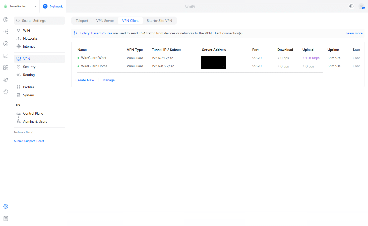The image size is (368, 226).
Task: Open Profiles settings
Action: 39,87
